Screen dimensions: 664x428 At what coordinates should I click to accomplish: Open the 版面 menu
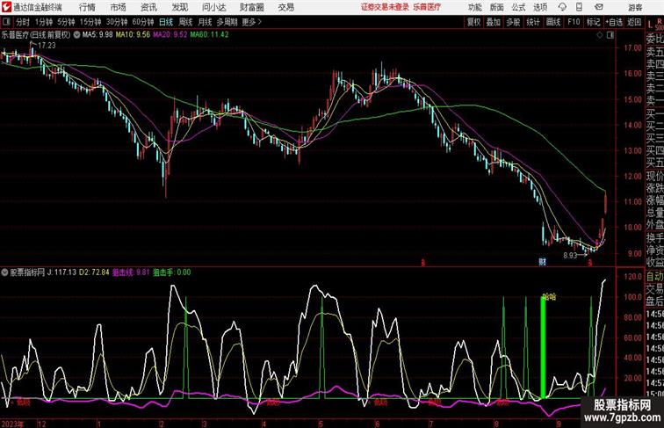click(497, 7)
